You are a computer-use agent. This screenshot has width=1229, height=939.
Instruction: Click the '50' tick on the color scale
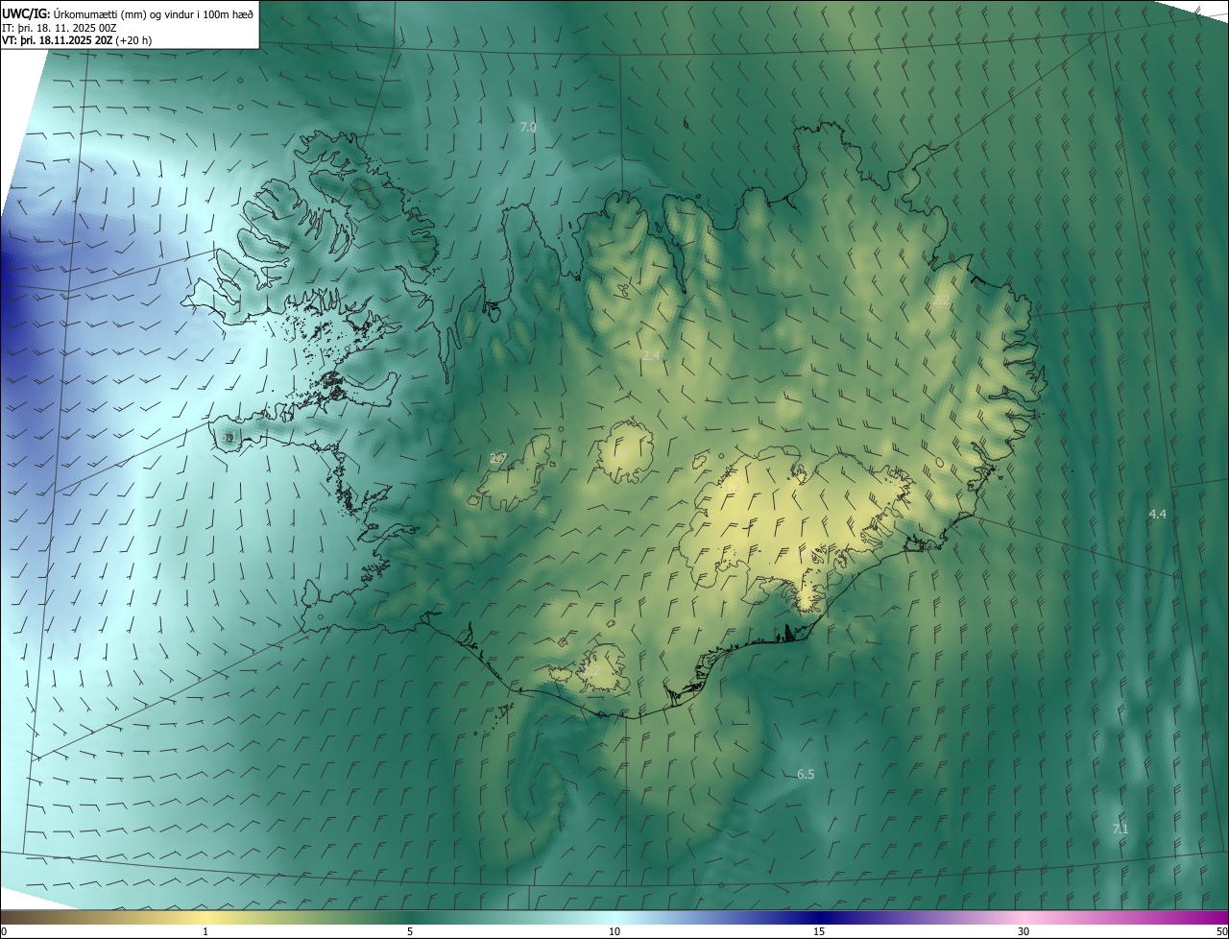1221,931
